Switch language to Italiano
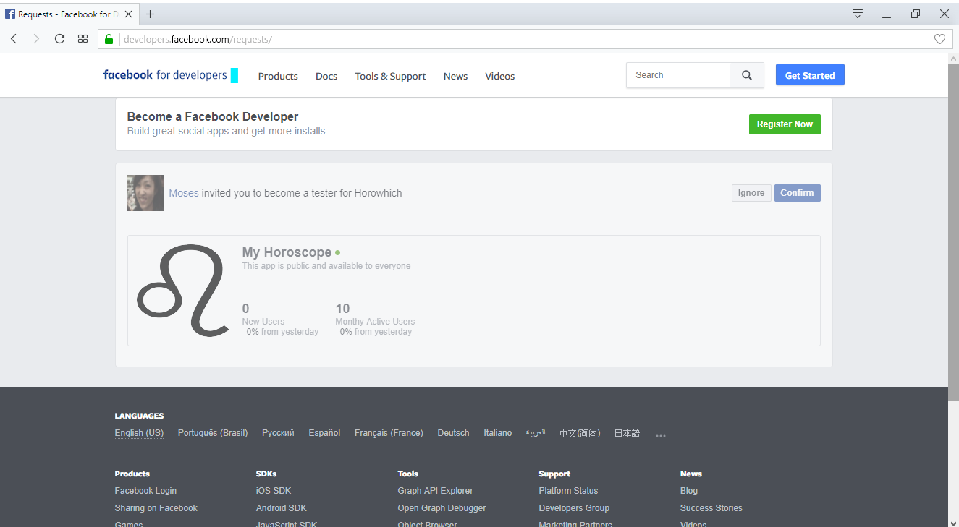The height and width of the screenshot is (527, 959). [498, 433]
